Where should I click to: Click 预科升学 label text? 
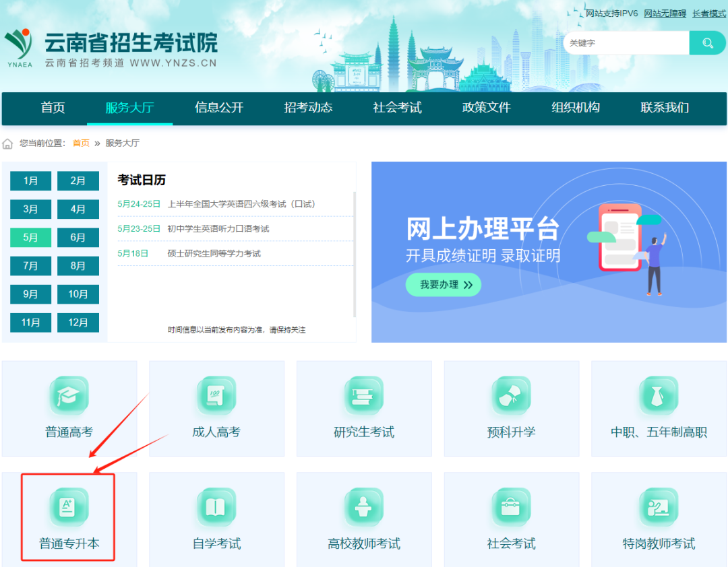(x=511, y=432)
